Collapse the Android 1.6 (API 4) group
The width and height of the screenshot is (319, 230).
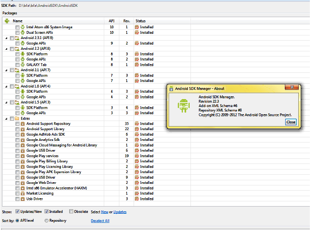[6, 86]
